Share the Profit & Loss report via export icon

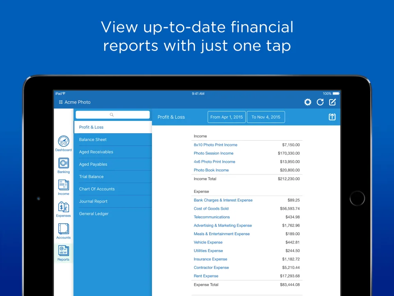point(332,117)
